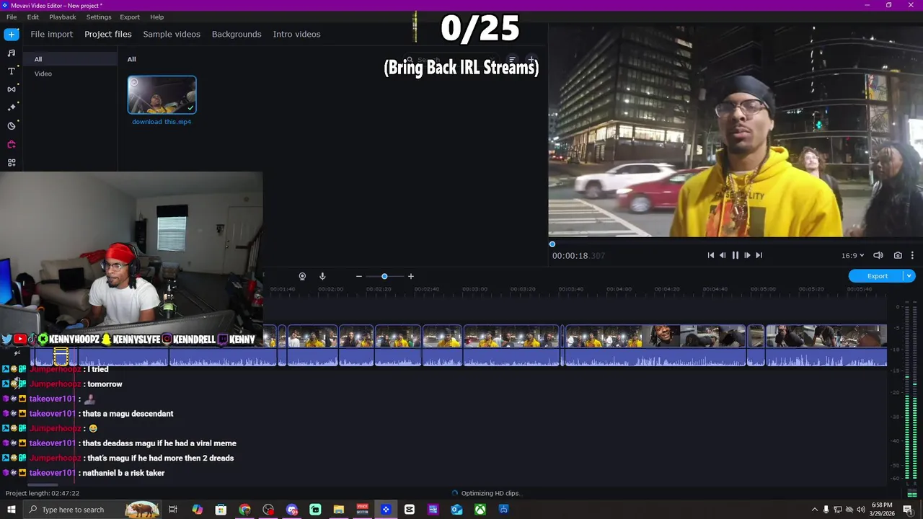The width and height of the screenshot is (923, 519).
Task: Click the preview seek bar position handle
Action: click(x=552, y=244)
